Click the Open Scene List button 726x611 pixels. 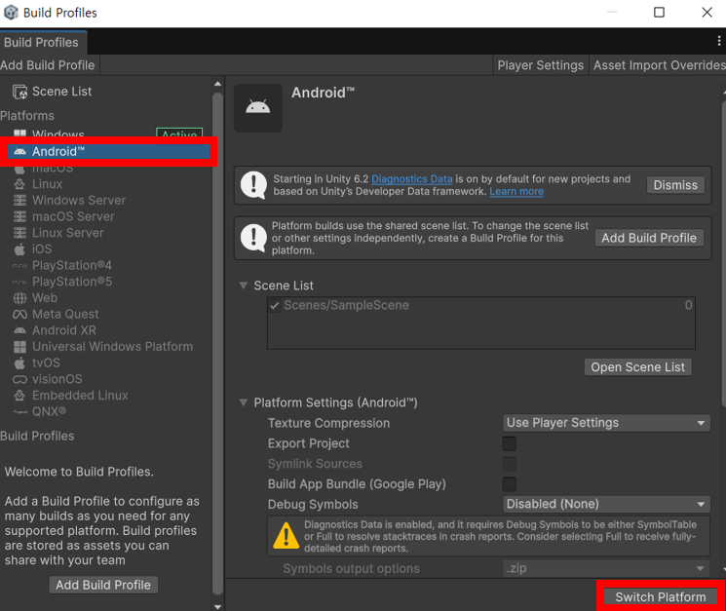637,367
